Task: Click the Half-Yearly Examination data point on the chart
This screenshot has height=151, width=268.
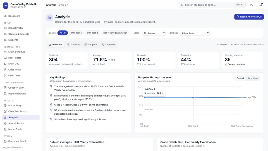Action: (x=242, y=97)
